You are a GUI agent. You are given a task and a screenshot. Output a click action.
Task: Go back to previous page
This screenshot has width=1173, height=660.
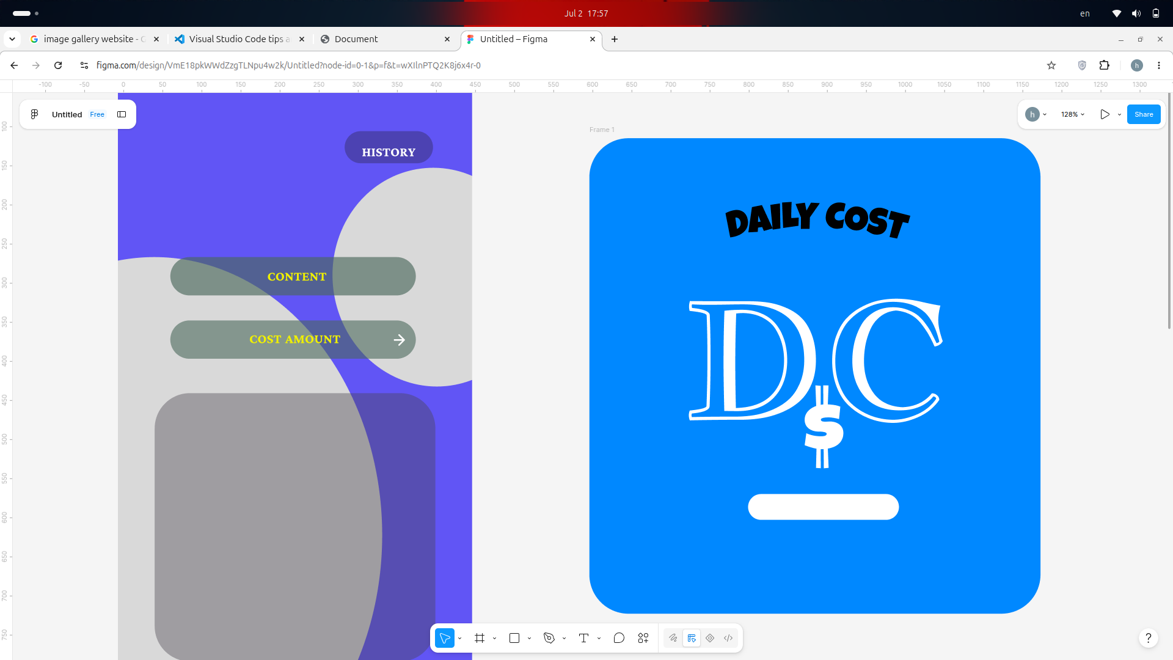pyautogui.click(x=14, y=65)
